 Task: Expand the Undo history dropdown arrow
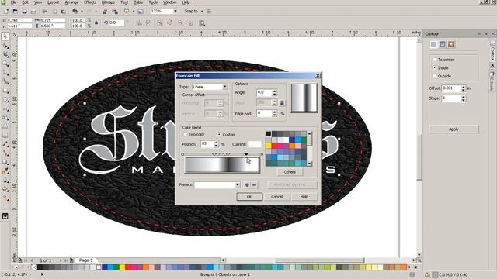click(x=82, y=11)
